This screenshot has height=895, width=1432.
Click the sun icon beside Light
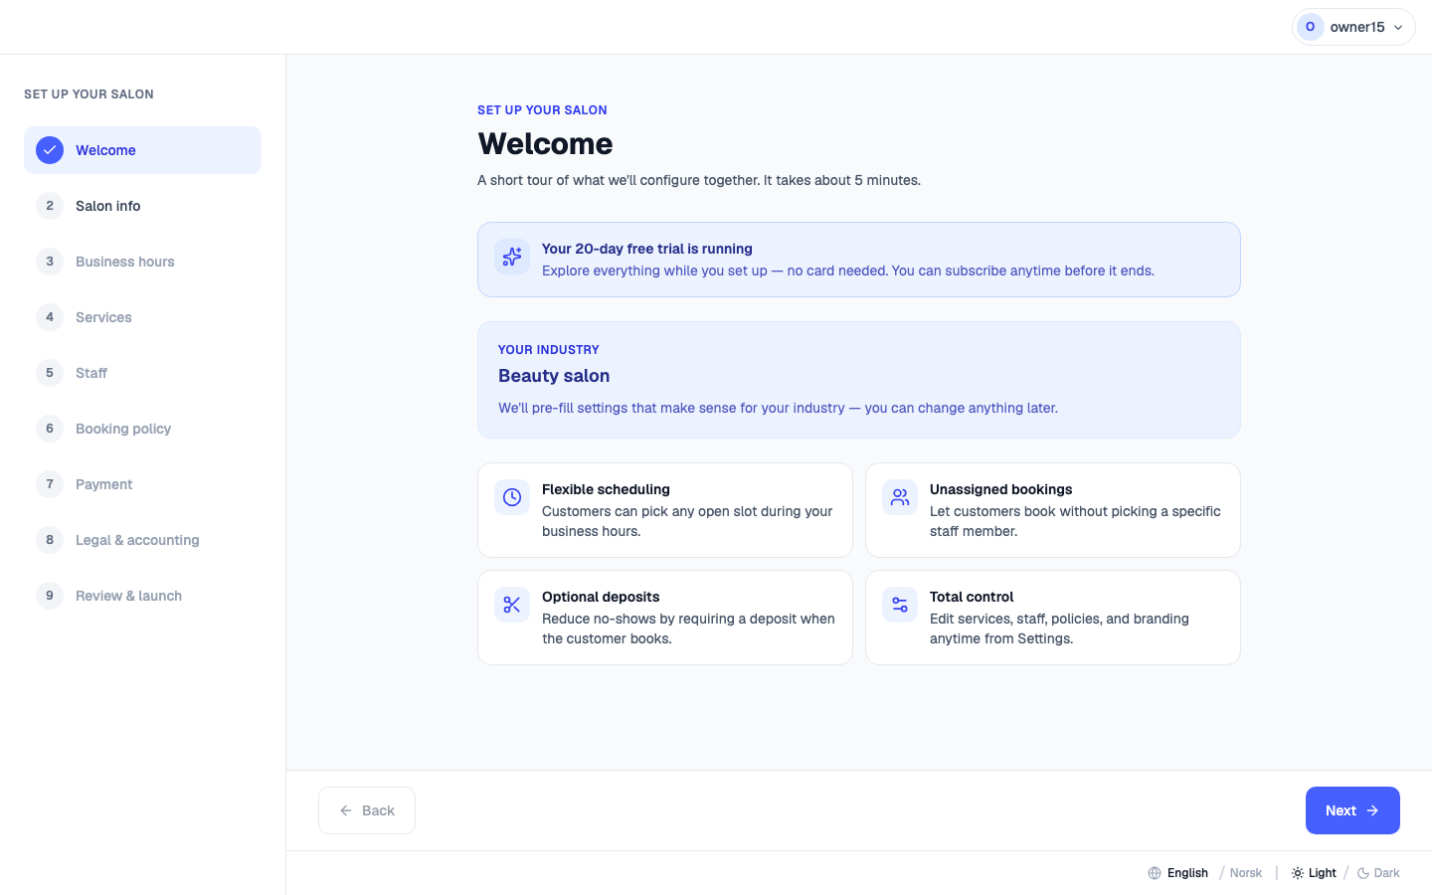[x=1298, y=873]
